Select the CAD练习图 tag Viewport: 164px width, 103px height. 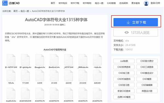coord(124,85)
